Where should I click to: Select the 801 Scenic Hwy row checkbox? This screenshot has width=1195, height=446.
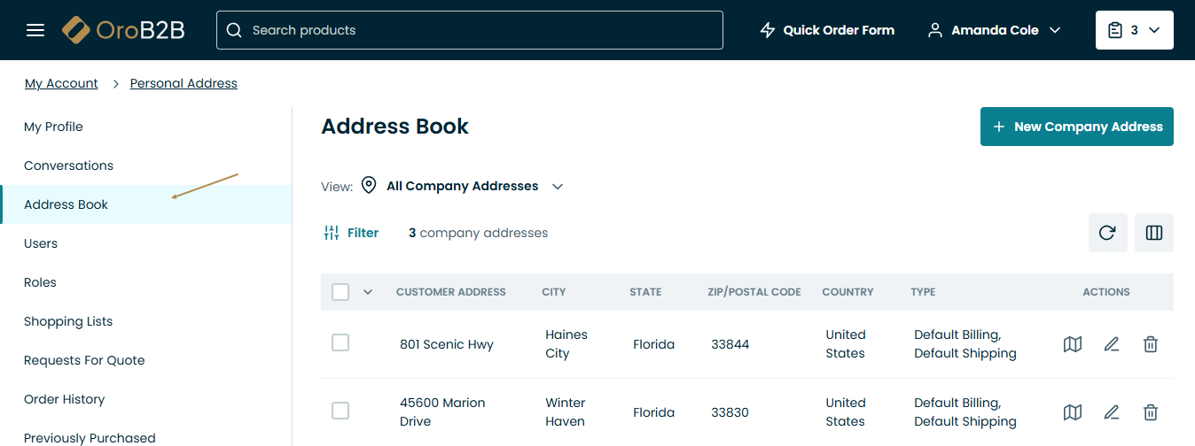pyautogui.click(x=340, y=342)
